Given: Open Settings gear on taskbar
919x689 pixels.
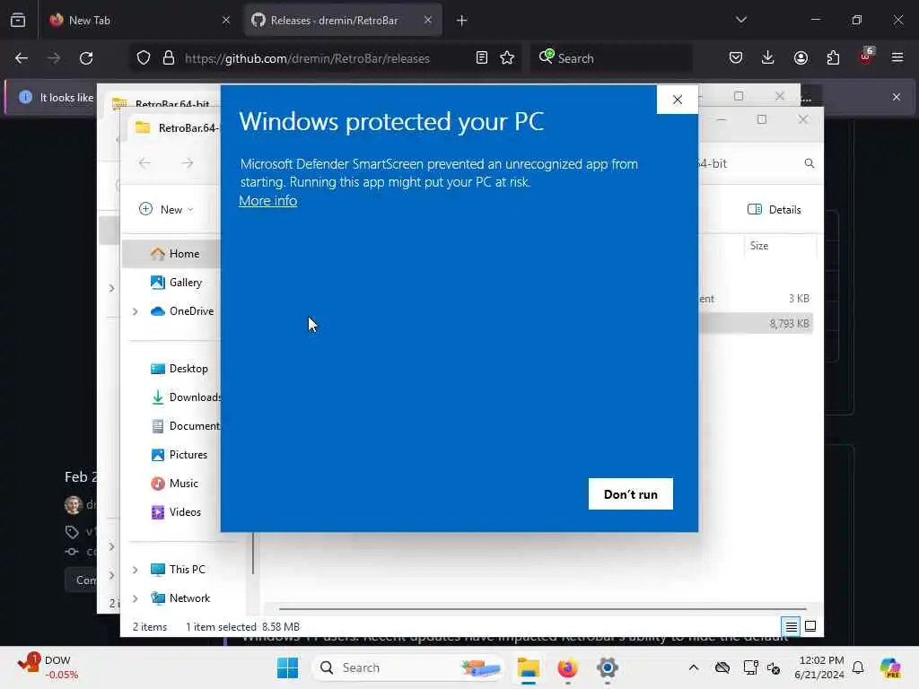Looking at the screenshot, I should [x=608, y=667].
